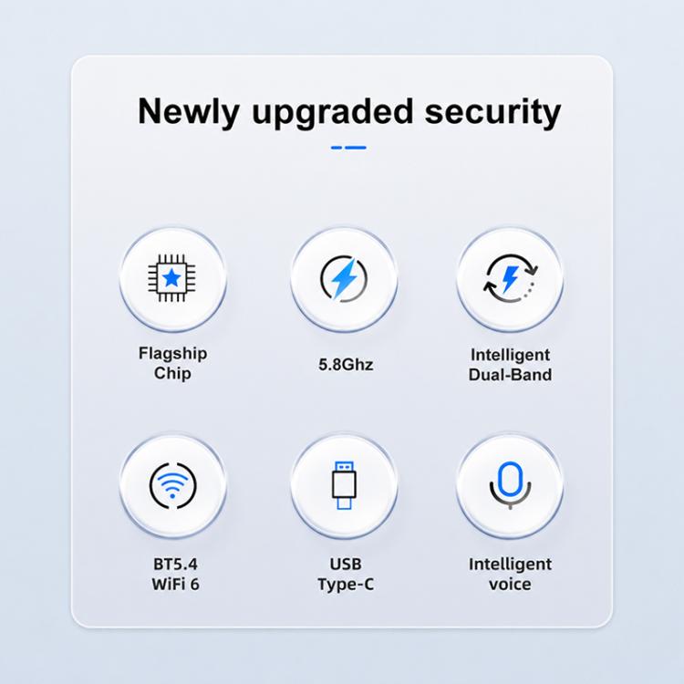Tap the BT5.4 WiFi 6 label

point(175,574)
